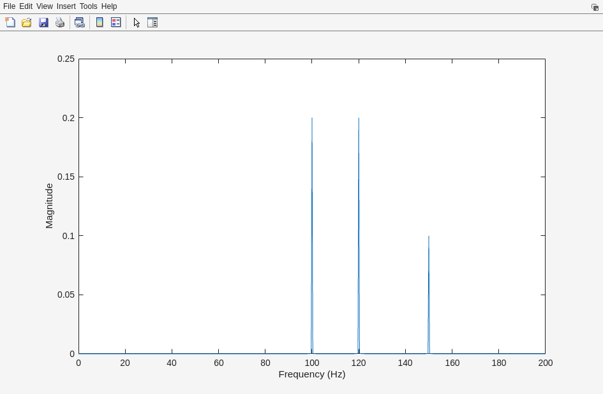The image size is (603, 394).
Task: Save the figure using the floppy disk icon
Action: click(x=43, y=22)
